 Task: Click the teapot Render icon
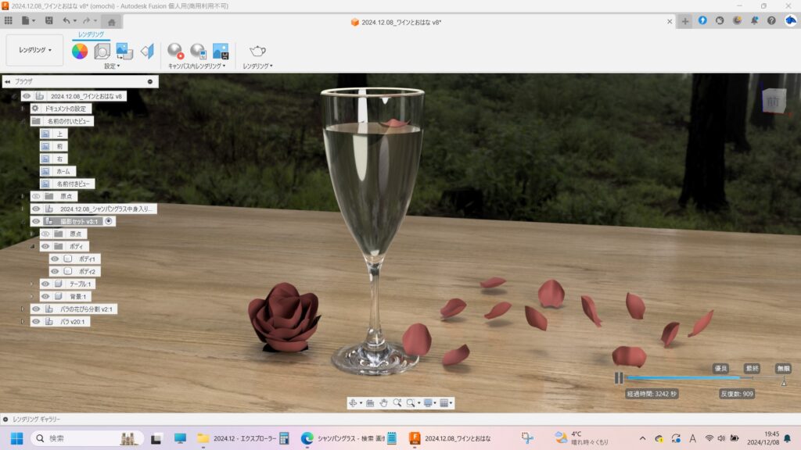pos(257,52)
